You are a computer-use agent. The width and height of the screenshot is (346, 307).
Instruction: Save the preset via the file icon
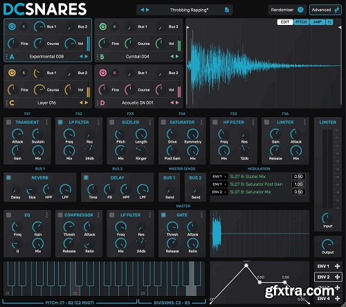click(x=227, y=10)
